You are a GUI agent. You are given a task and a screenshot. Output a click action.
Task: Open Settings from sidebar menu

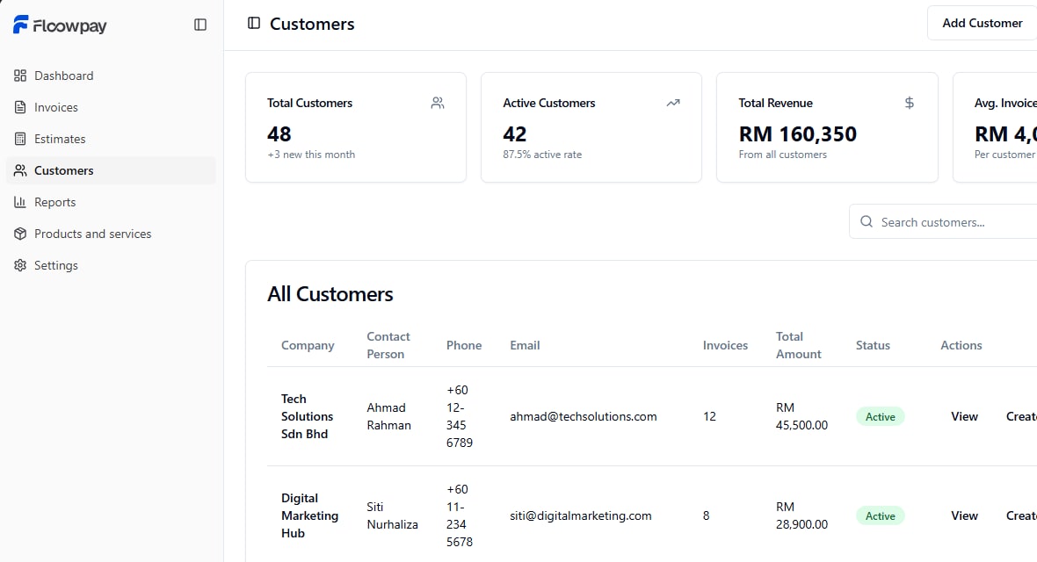111,265
